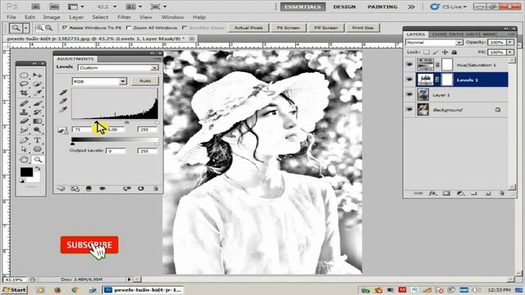The width and height of the screenshot is (525, 295).
Task: Reset adjustment to defaults in Adjustments panel
Action: coord(140,188)
